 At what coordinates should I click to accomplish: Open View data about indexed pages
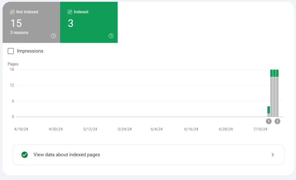(x=67, y=155)
